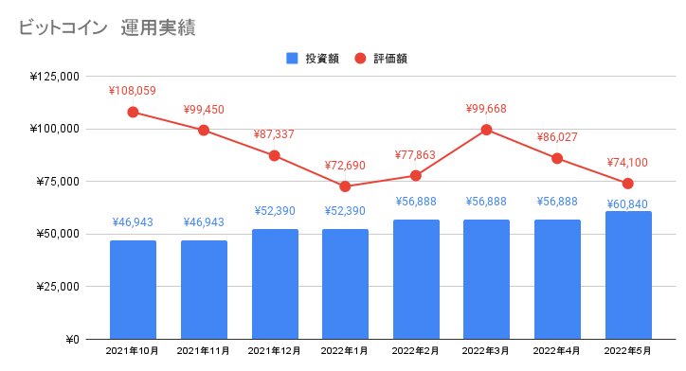Click the ¥108,059 line data point

click(133, 113)
